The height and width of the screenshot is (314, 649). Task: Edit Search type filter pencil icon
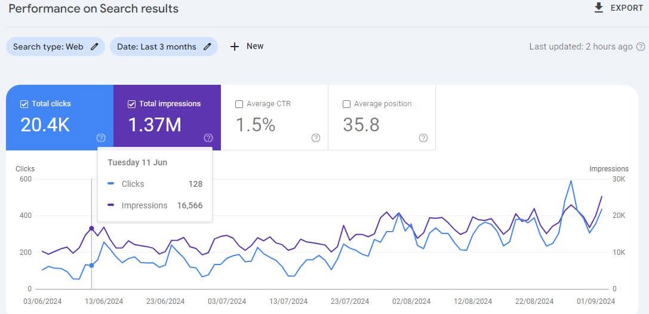click(94, 47)
